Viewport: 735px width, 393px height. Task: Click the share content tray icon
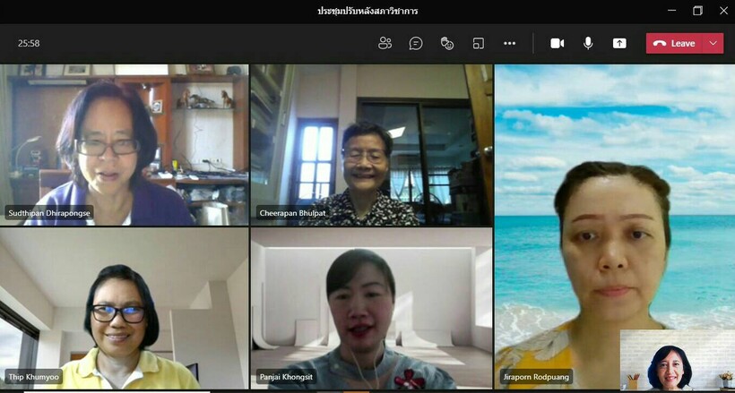(x=619, y=43)
